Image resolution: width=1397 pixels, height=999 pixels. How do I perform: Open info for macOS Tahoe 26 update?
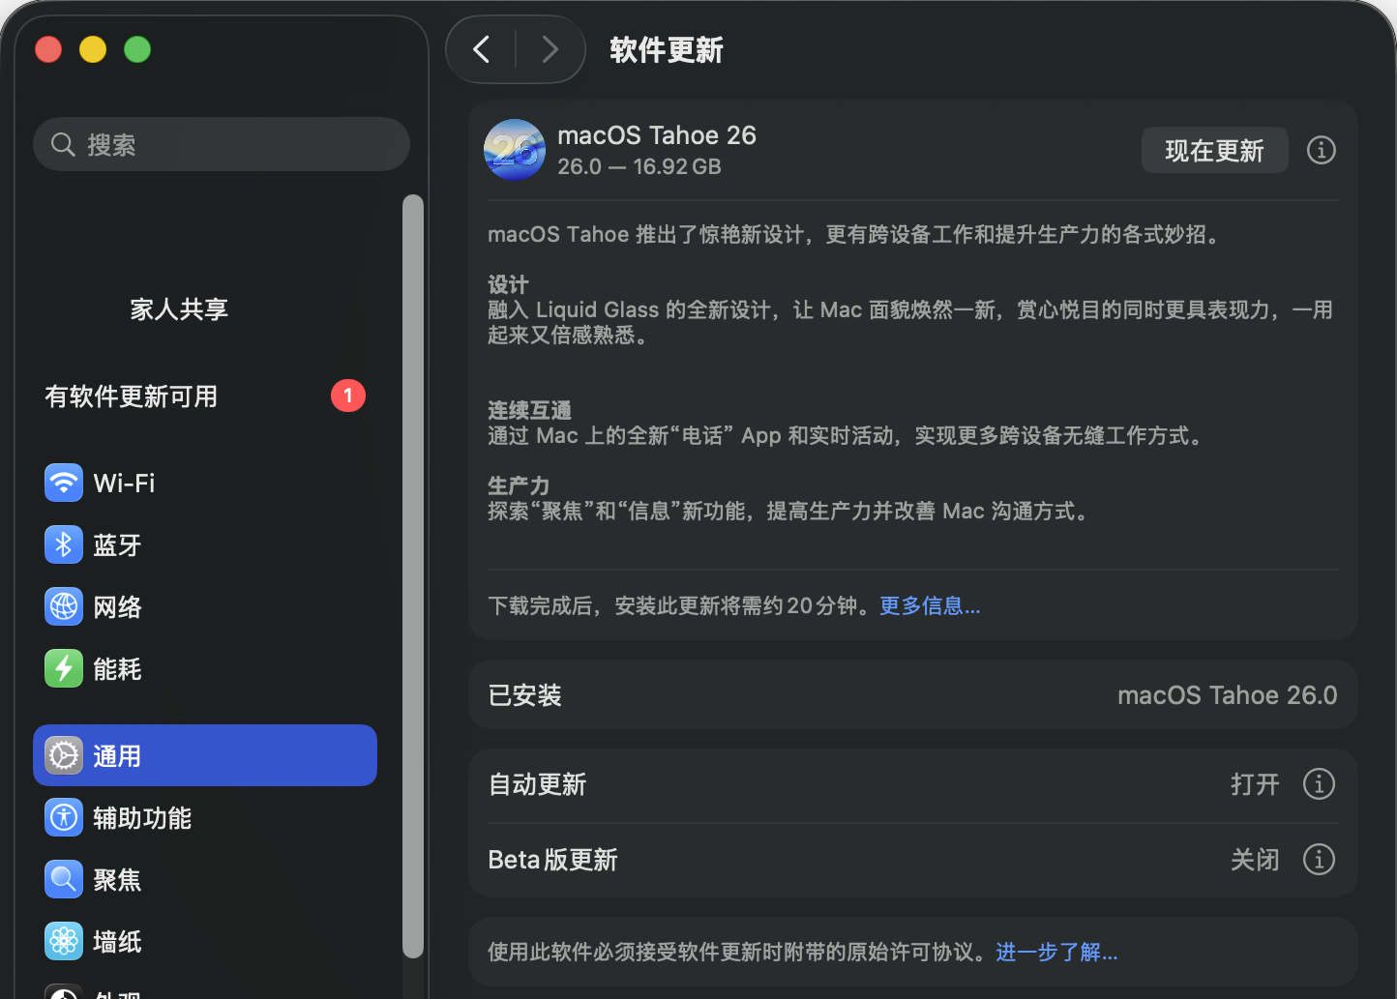[x=1321, y=150]
